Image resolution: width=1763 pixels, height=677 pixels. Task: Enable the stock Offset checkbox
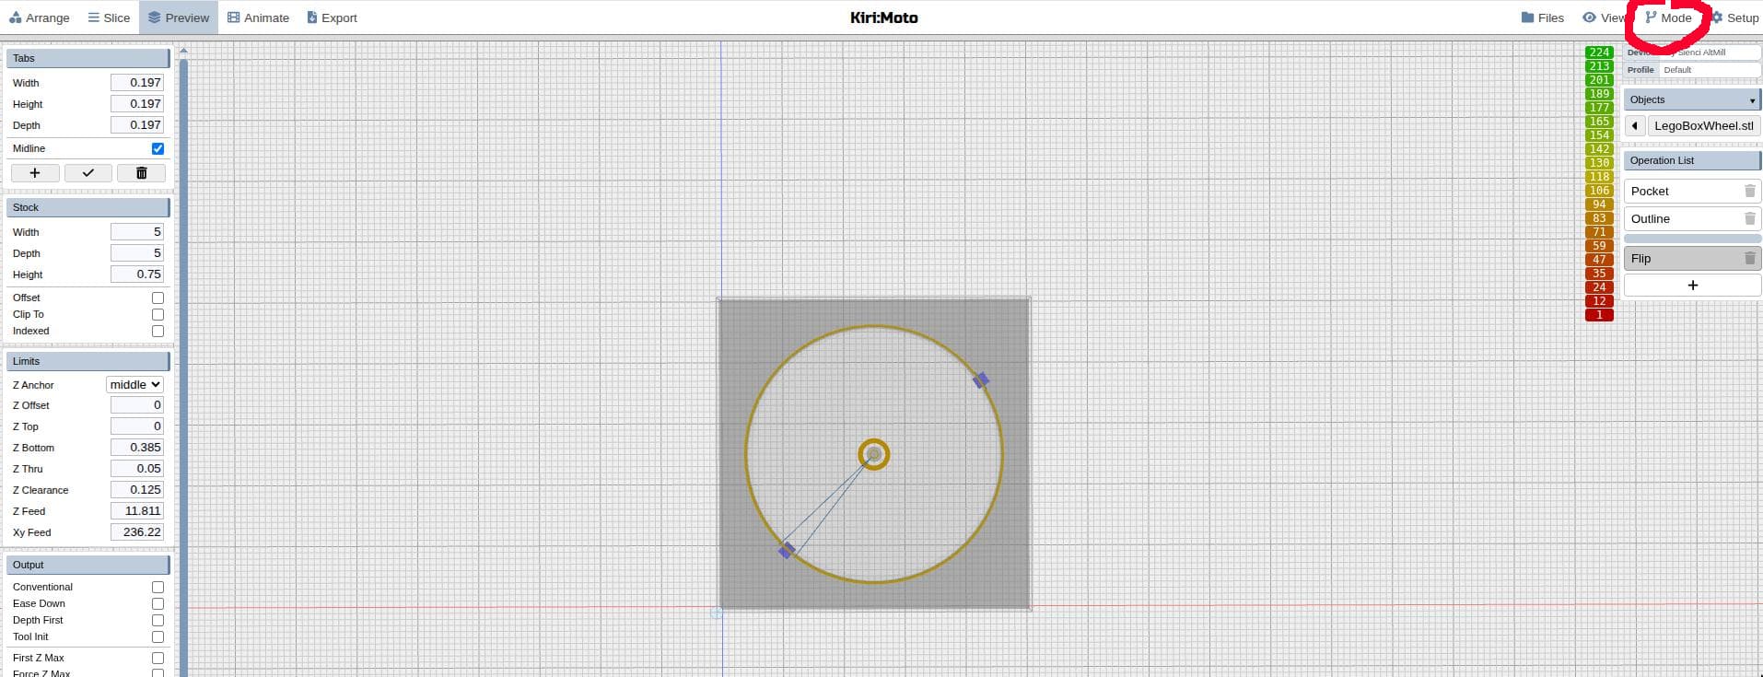tap(158, 298)
